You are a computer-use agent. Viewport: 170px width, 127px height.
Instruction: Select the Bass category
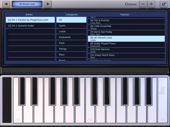(72, 54)
